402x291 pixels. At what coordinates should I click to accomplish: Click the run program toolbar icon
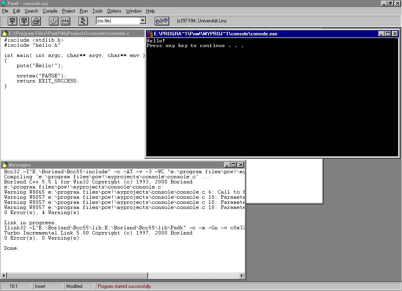(x=83, y=21)
